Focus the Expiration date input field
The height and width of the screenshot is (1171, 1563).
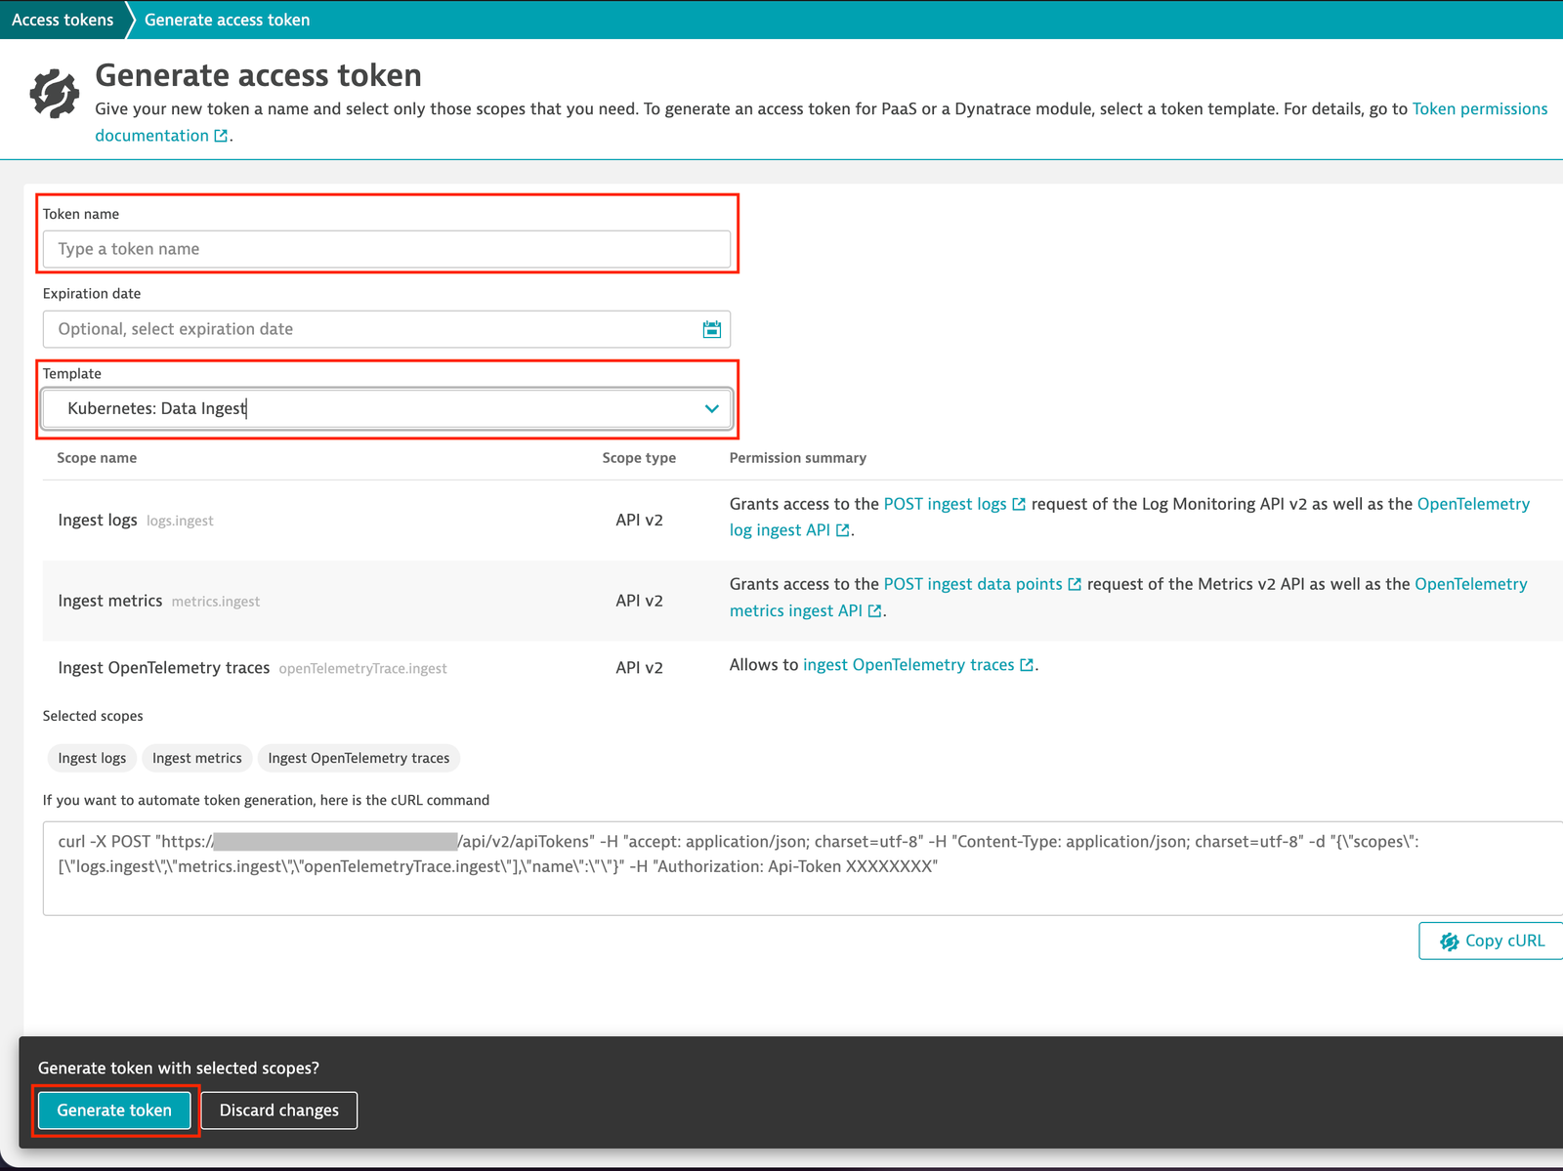tap(387, 329)
